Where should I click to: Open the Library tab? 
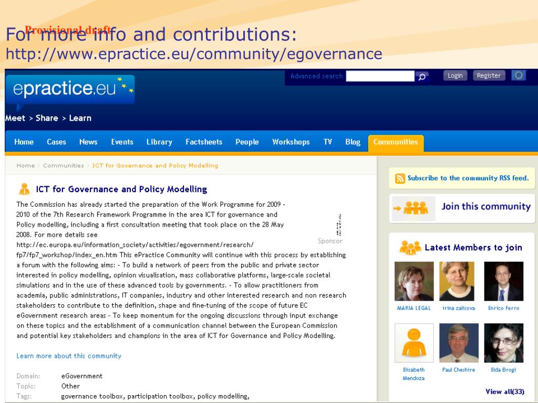[159, 142]
